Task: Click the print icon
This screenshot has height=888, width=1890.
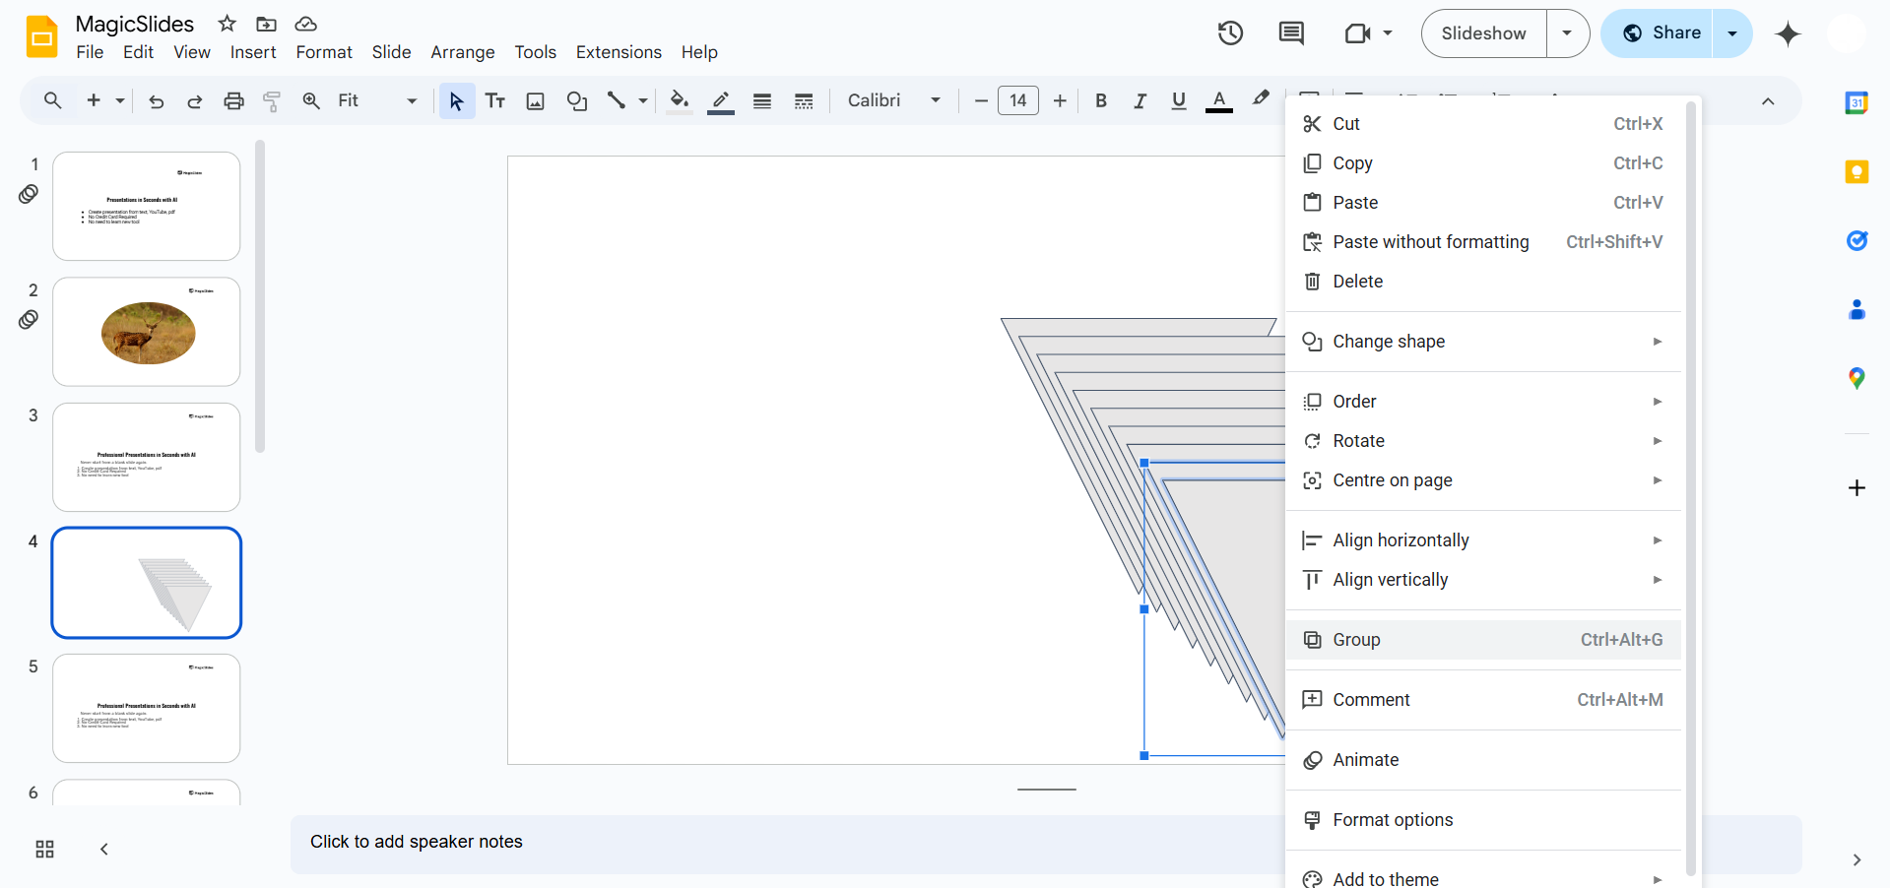Action: tap(233, 100)
